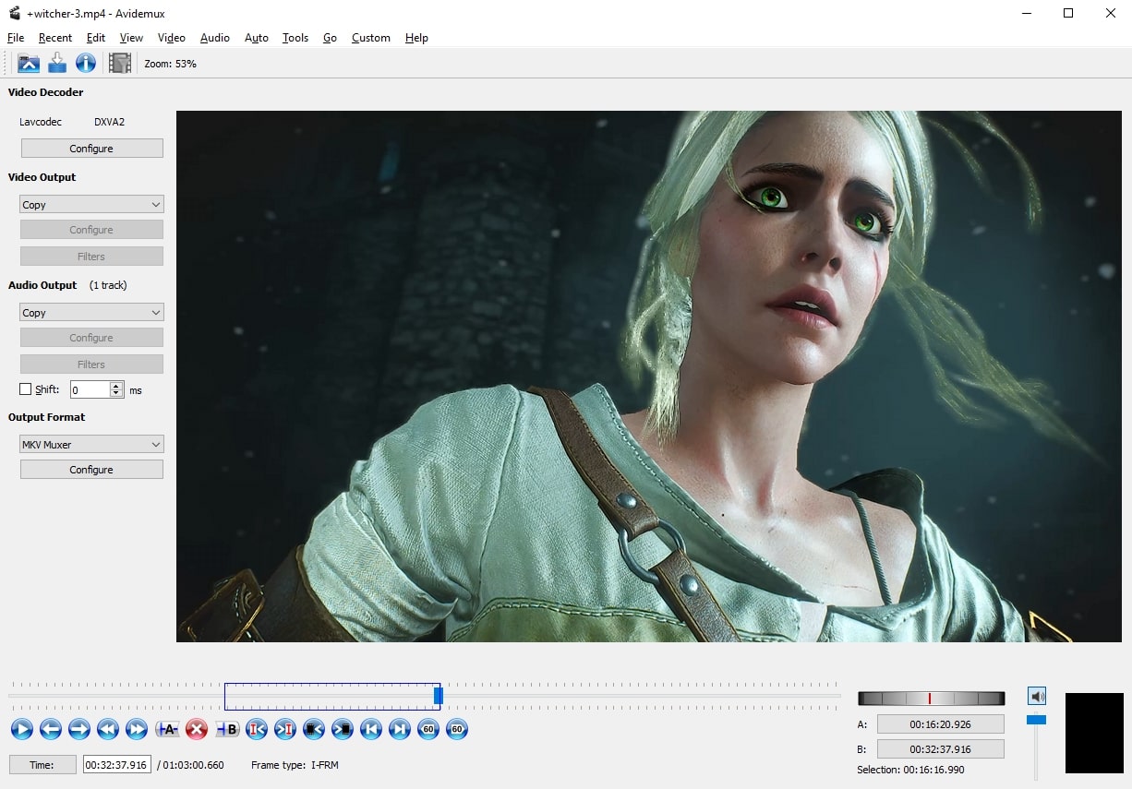Open the Go menu
The width and height of the screenshot is (1132, 789).
coord(330,38)
